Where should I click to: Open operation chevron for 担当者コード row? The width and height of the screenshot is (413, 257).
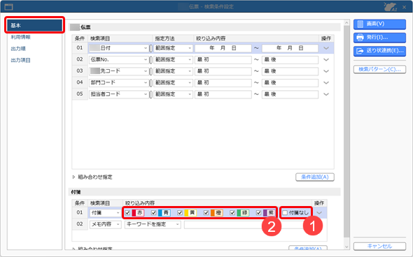(x=326, y=94)
